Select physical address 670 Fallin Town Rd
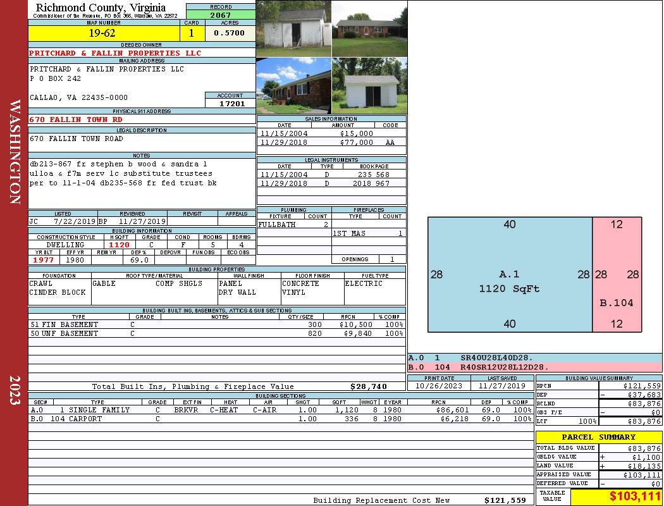Image resolution: width=664 pixels, height=506 pixels. point(76,119)
